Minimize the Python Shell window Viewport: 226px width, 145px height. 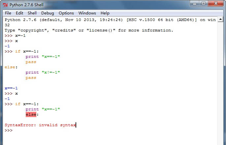[x=195, y=3]
